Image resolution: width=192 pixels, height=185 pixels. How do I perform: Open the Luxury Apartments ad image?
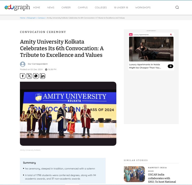[151, 49]
